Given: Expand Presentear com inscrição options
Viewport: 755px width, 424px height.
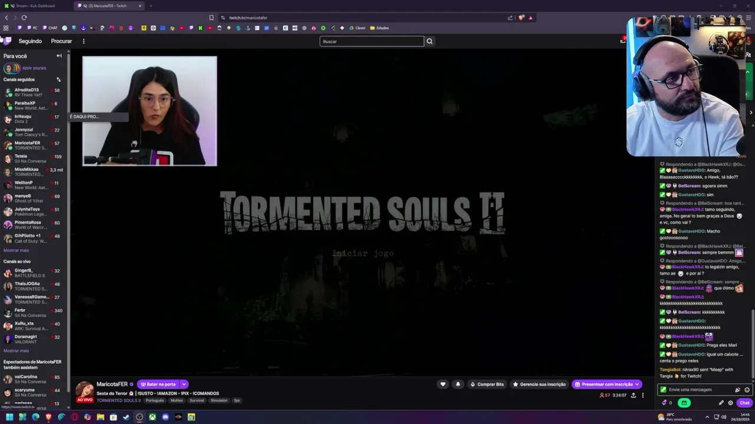Looking at the screenshot, I should tap(638, 384).
